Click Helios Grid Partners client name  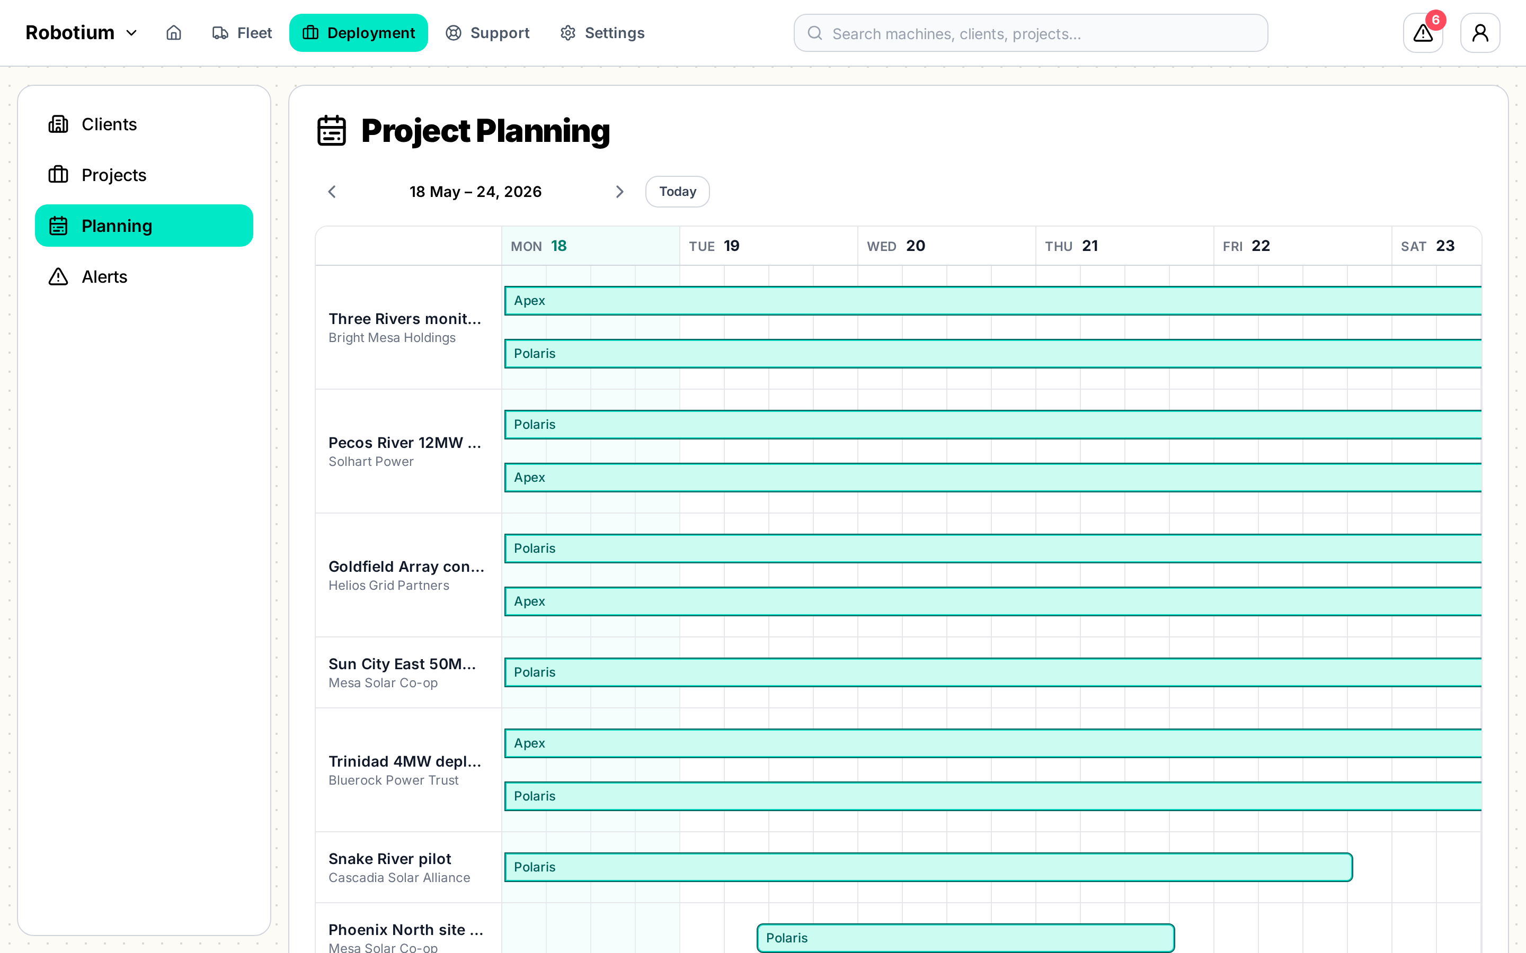(x=388, y=586)
